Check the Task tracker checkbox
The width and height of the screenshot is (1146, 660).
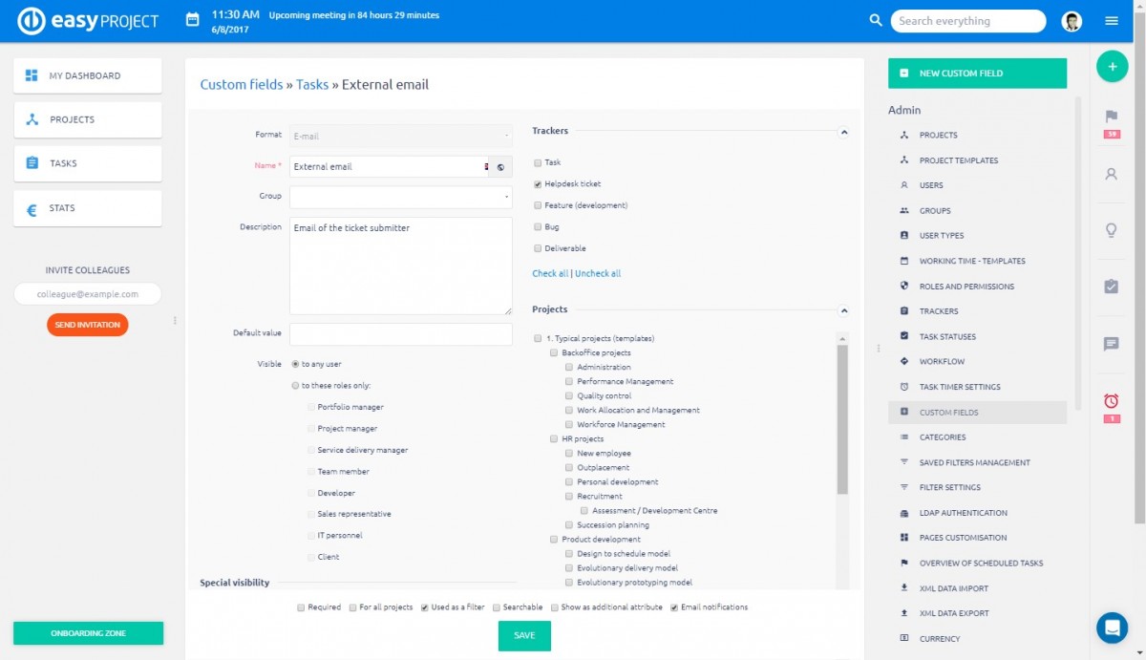coord(538,160)
